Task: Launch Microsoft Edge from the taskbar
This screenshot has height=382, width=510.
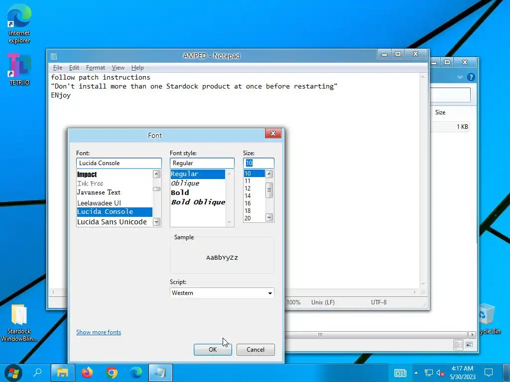Action: coord(136,373)
